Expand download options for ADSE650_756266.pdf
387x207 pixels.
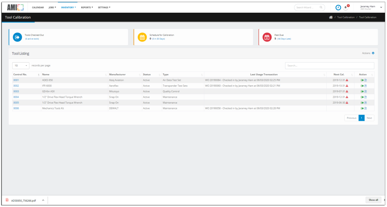click(x=43, y=200)
